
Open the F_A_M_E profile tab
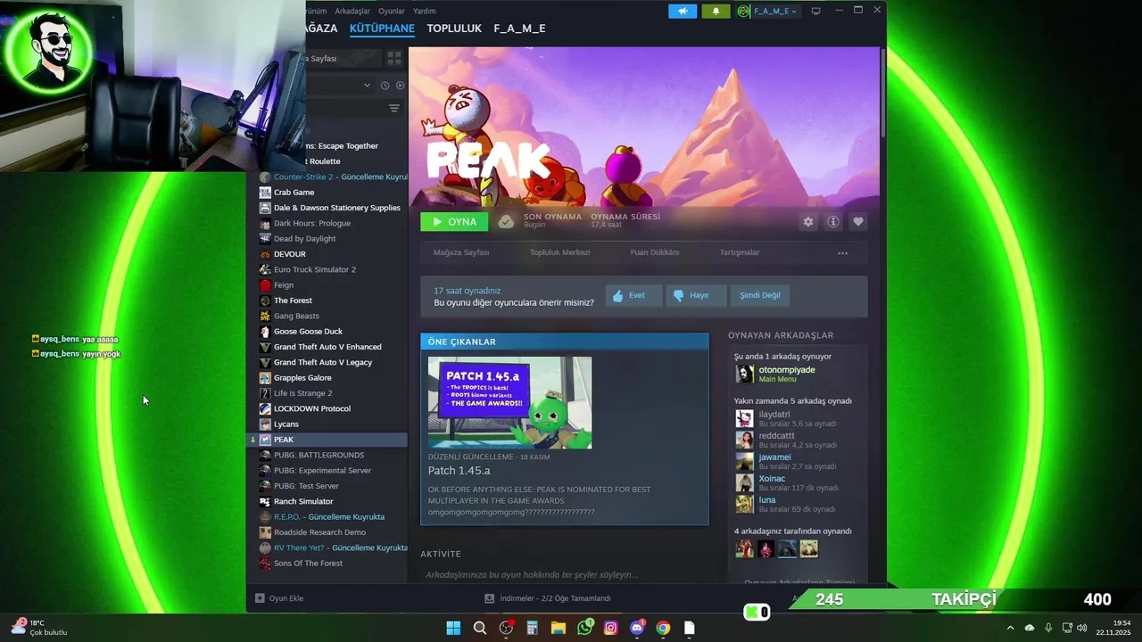[519, 29]
